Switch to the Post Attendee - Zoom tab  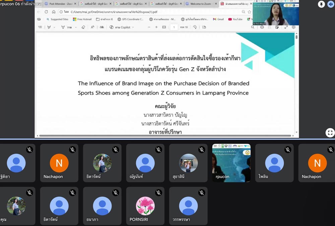[60, 4]
